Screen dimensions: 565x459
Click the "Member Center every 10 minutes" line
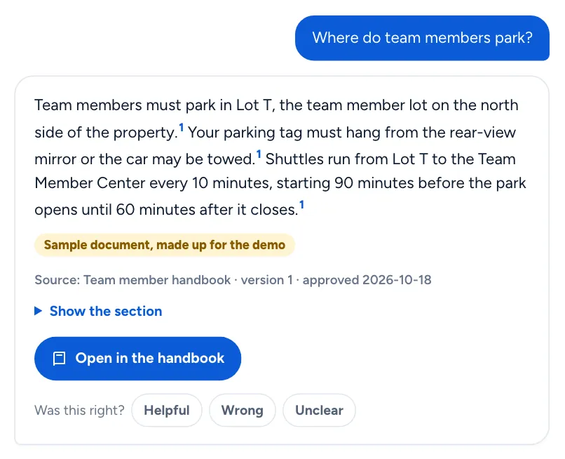click(152, 183)
